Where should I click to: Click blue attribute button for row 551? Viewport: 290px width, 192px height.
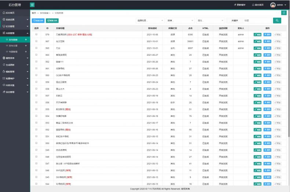[x=267, y=136]
